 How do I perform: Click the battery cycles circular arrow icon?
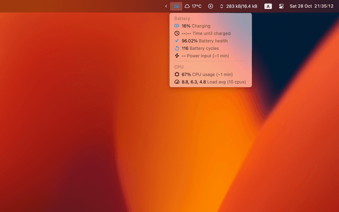click(177, 48)
